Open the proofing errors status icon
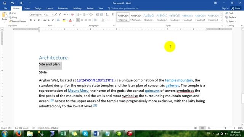Viewport: 244px width, 137px height. [x=33, y=128]
